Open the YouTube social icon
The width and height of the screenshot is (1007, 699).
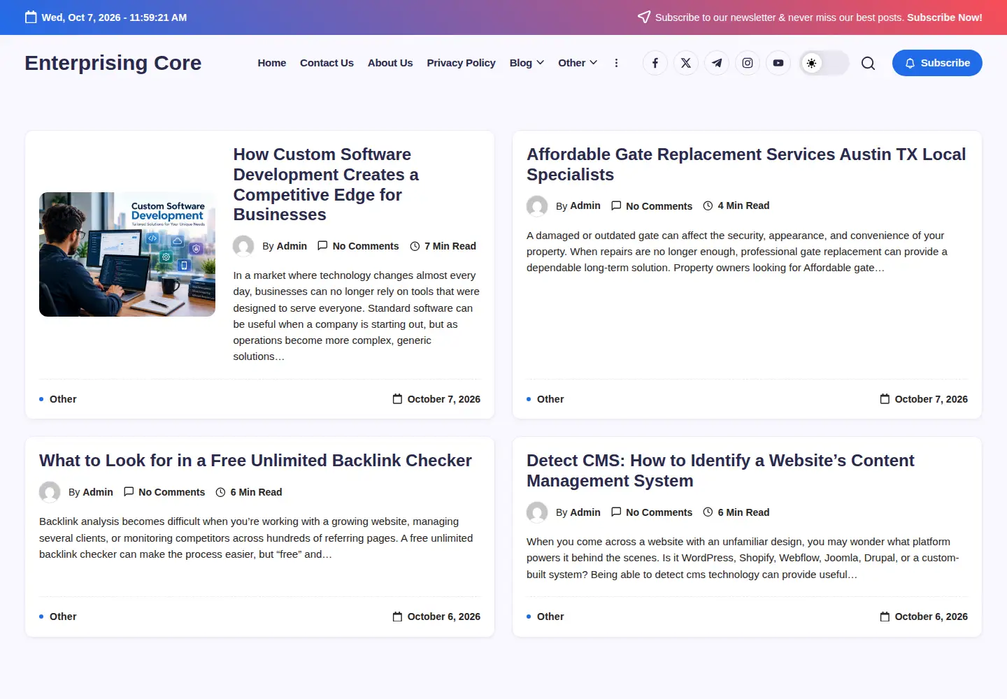(778, 63)
